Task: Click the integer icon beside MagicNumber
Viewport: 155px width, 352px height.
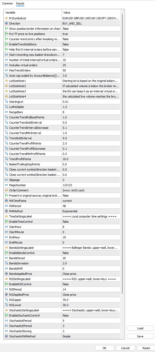Action: [6, 185]
